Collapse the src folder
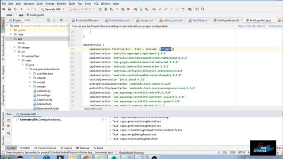This screenshot has height=159, width=283. point(15,52)
